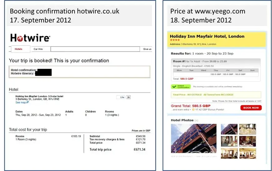Screen dimensions: 272x171
Task: Click the Final Price no extras notice
Action: (203, 94)
